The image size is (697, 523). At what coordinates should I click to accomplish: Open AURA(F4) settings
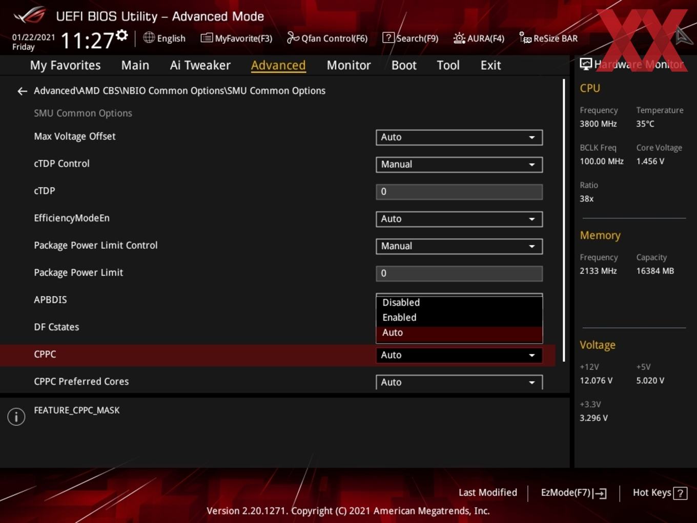(x=479, y=38)
